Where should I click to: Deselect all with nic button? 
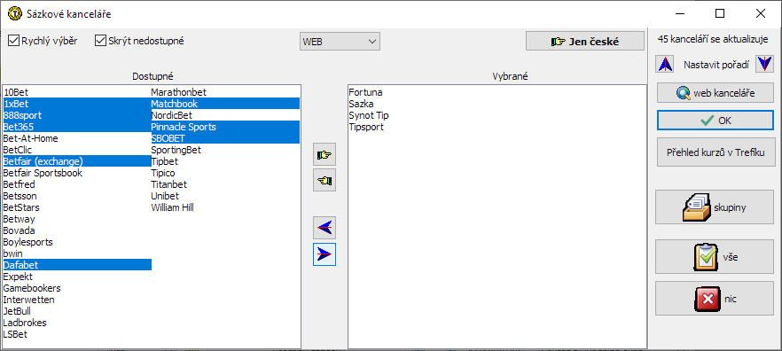pyautogui.click(x=715, y=299)
